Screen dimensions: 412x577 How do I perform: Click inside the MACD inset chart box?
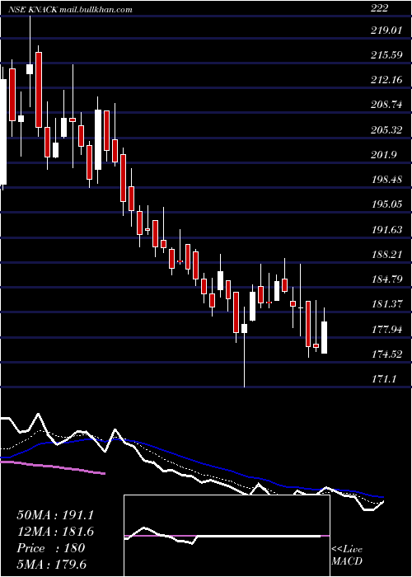pos(227,536)
